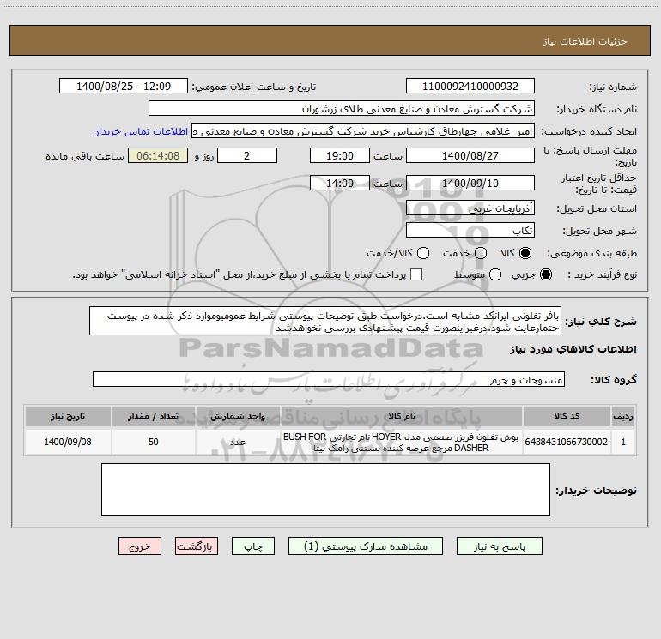Click the کد کالا column header
This screenshot has width=661, height=639.
coord(567,416)
